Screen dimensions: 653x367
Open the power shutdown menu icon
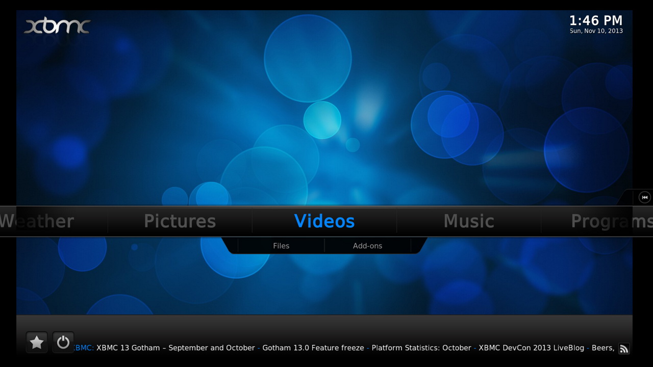click(63, 343)
